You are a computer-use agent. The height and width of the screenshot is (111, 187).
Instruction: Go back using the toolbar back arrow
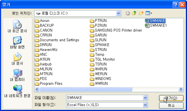[128, 13]
